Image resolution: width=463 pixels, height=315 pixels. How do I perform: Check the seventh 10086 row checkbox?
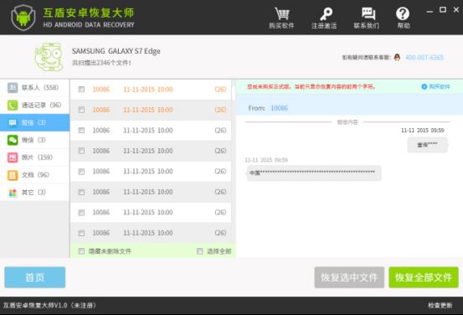tap(81, 213)
